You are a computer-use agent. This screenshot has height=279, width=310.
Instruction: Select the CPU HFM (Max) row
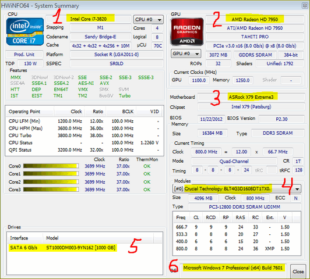84,128
